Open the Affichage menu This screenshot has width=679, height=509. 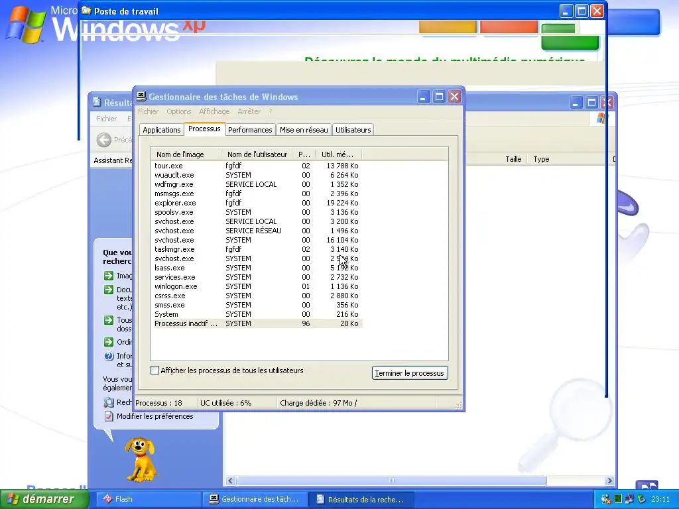point(214,111)
